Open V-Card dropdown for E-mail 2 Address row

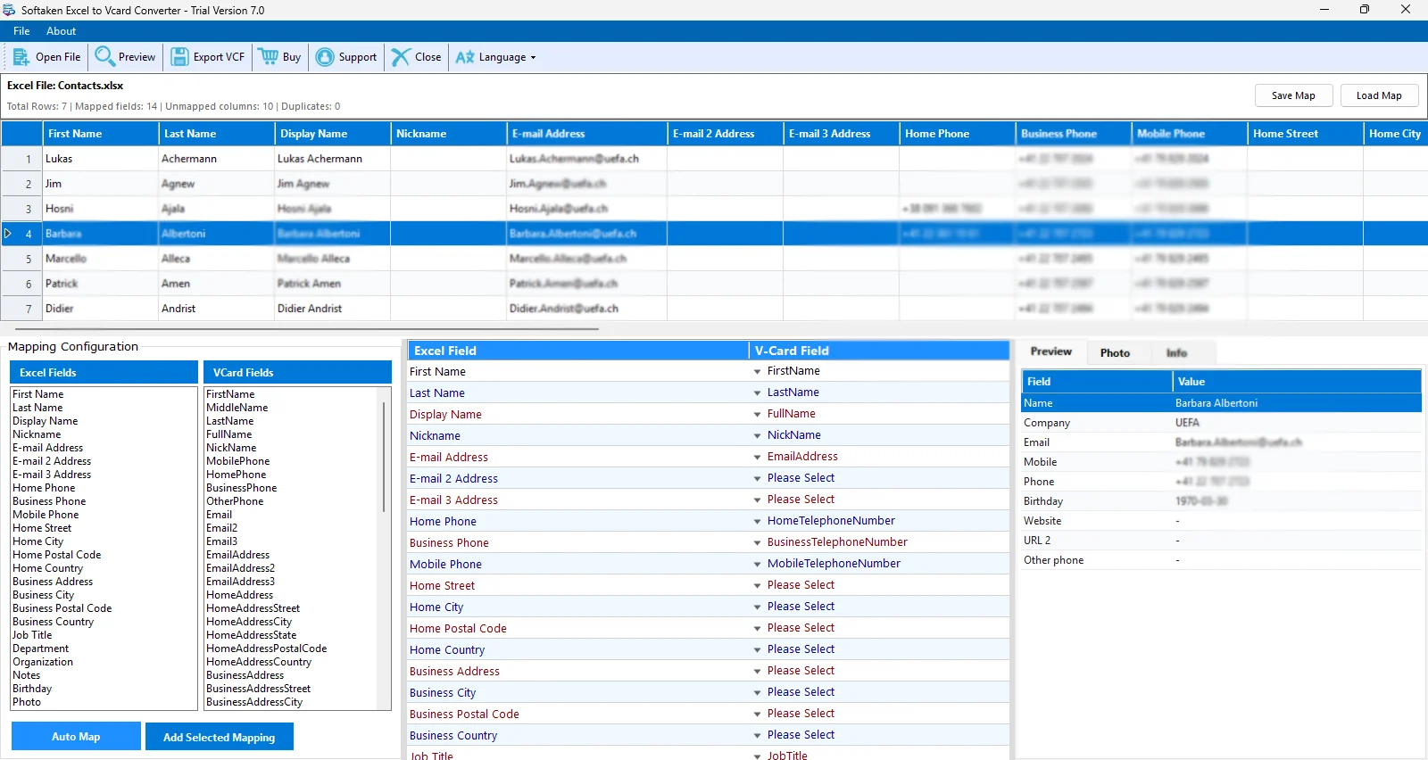point(757,479)
